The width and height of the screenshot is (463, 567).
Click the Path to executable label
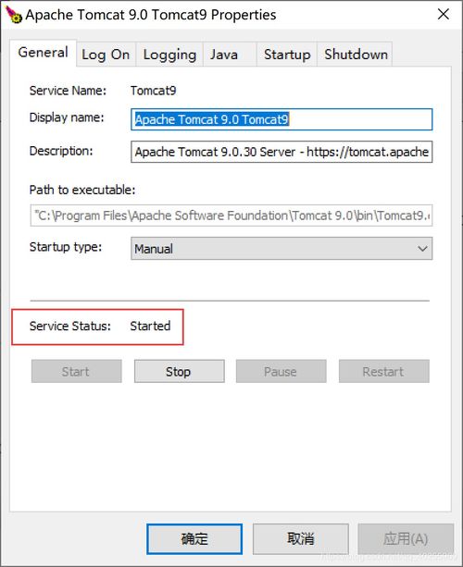click(82, 190)
